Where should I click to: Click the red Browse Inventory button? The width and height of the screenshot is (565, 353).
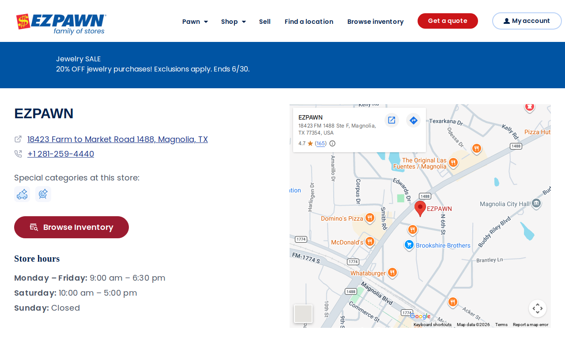tap(72, 227)
